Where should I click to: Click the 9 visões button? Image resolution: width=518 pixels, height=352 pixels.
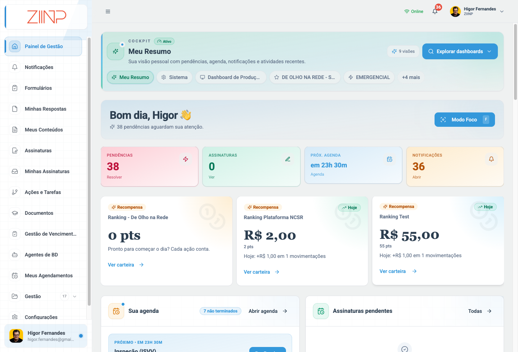click(404, 51)
